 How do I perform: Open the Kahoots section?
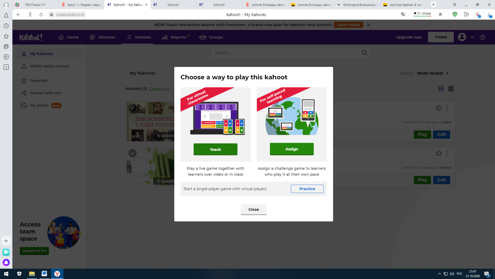139,37
